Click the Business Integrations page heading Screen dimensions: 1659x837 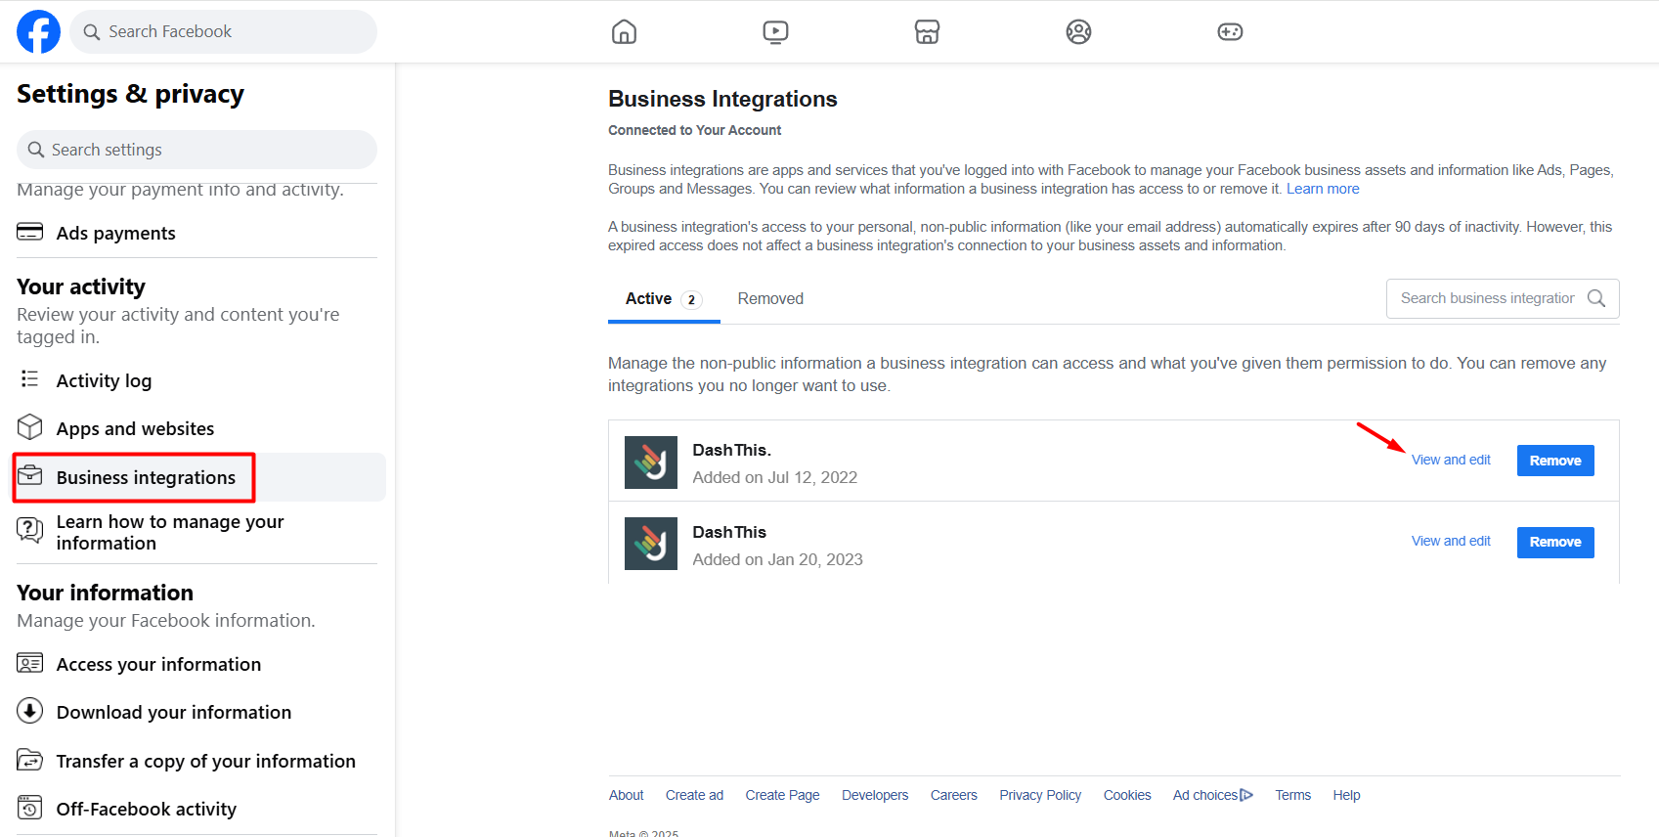722,99
